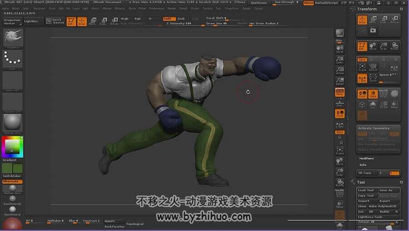The width and height of the screenshot is (409, 231).
Task: Click the Actual size icon on the right shelf
Action: click(339, 71)
